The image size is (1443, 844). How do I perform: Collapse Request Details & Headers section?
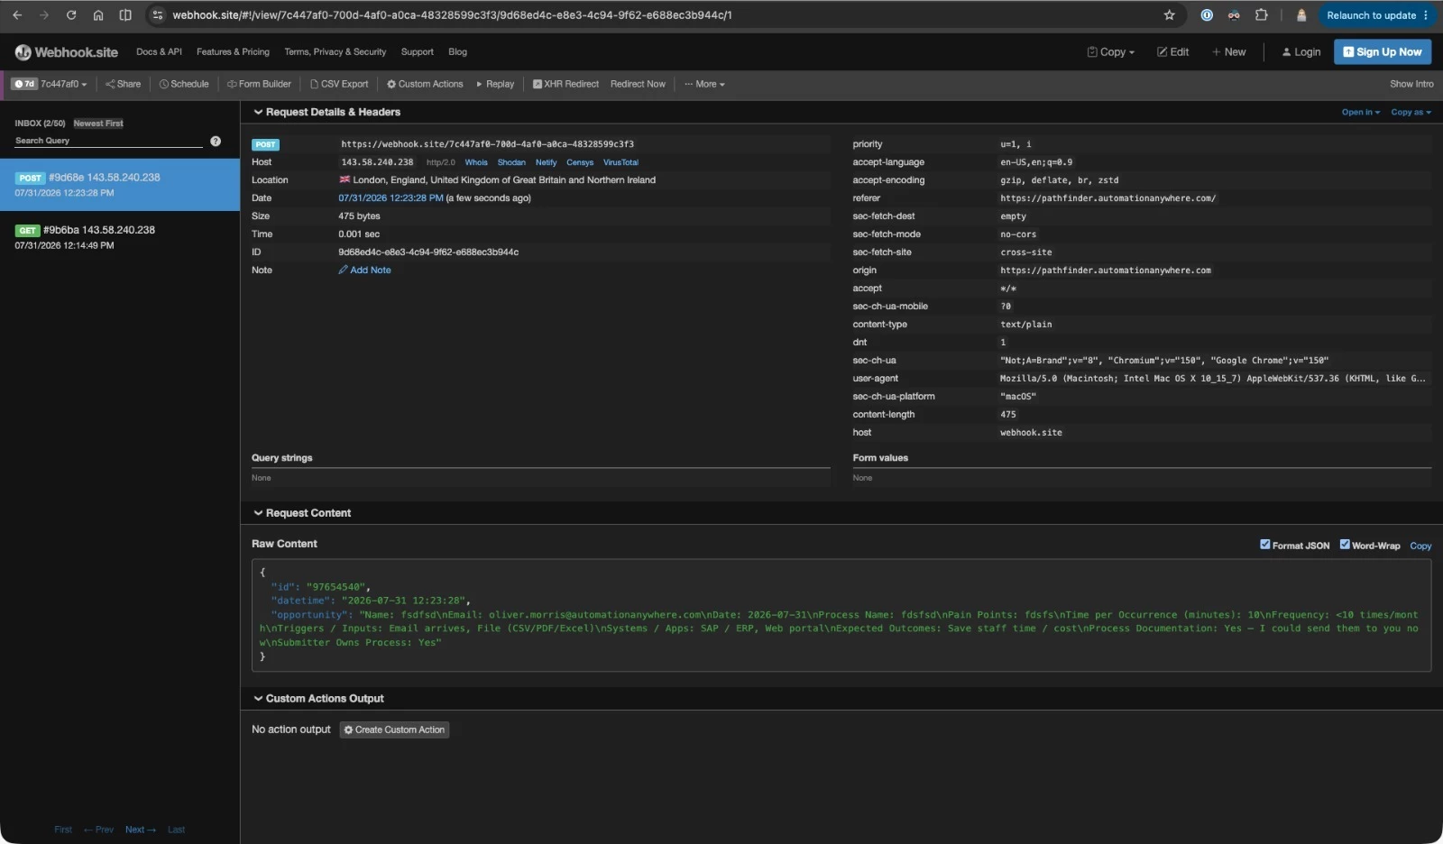[326, 113]
